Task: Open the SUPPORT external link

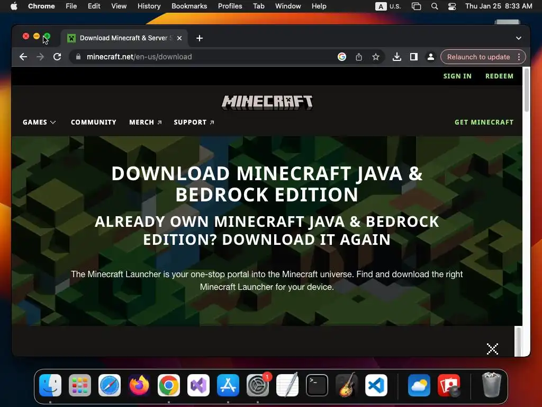Action: point(194,122)
